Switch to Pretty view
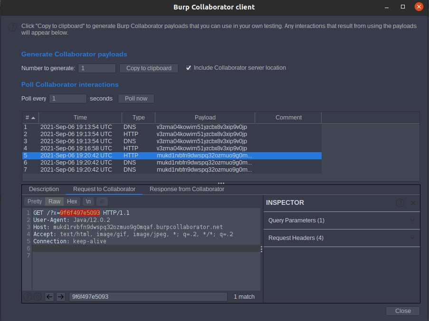 35,202
